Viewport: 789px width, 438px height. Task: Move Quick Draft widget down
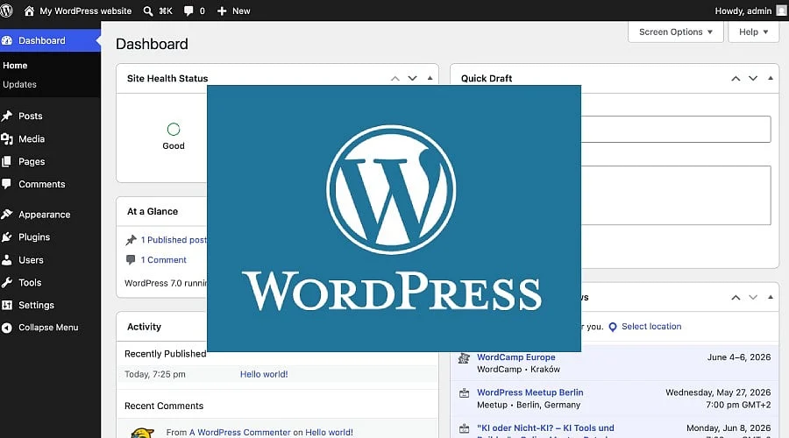tap(753, 79)
